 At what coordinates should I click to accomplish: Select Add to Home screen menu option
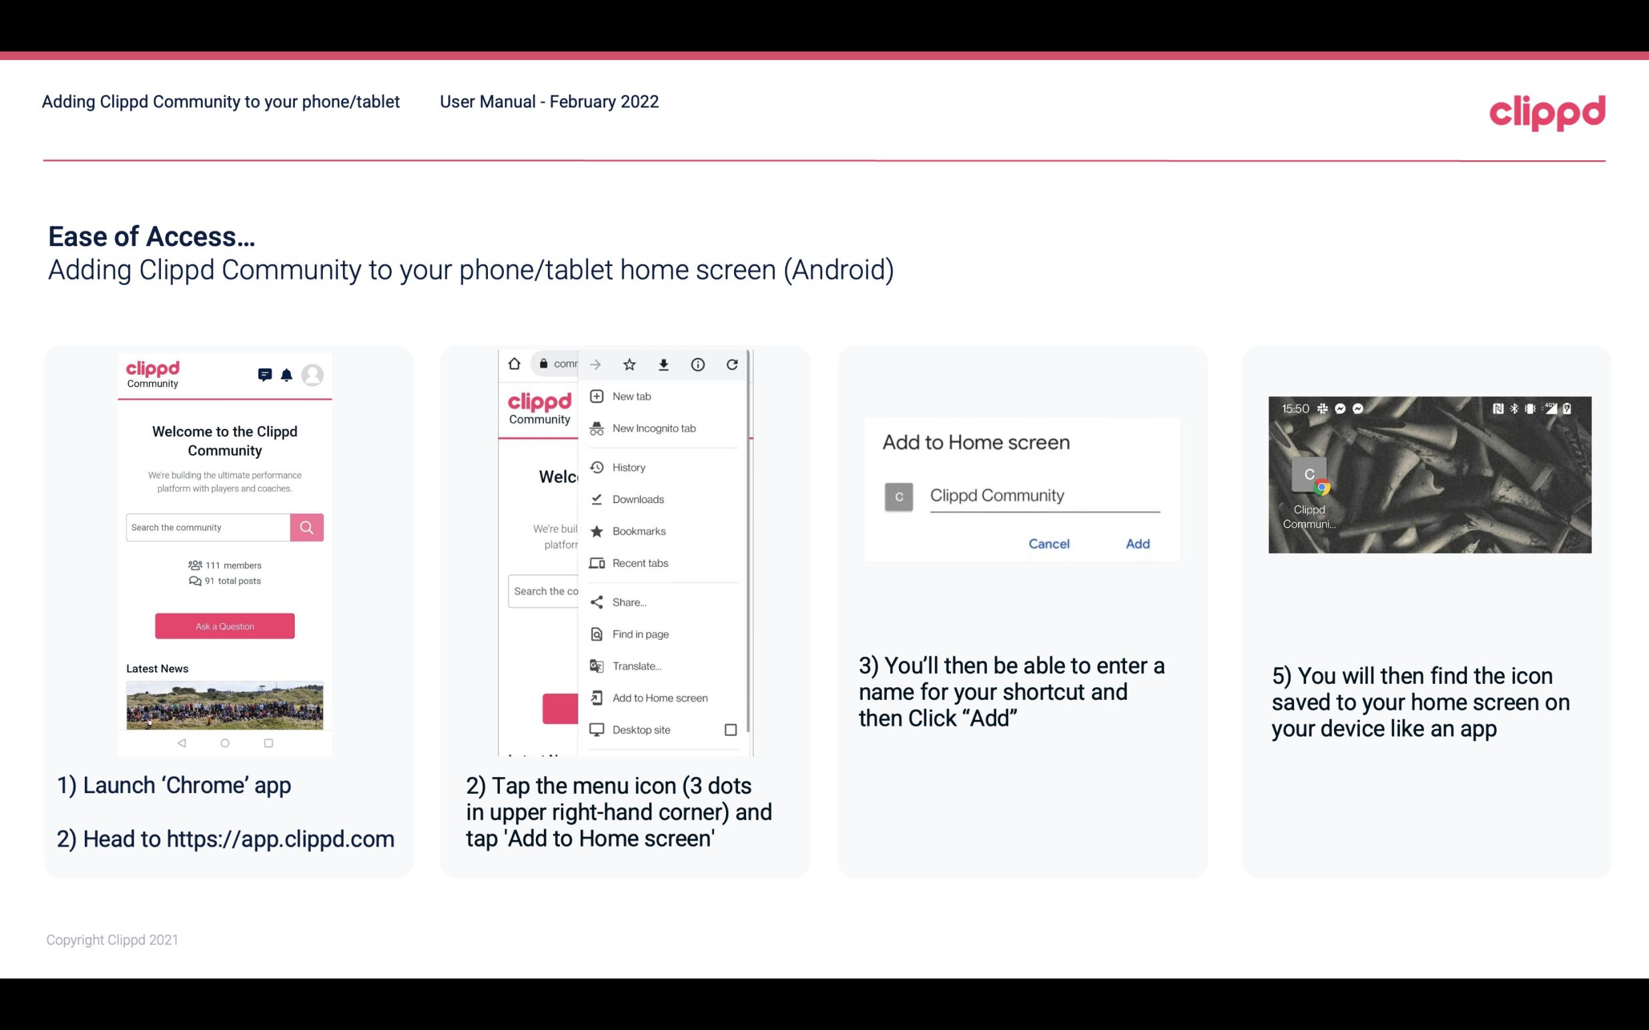click(659, 698)
